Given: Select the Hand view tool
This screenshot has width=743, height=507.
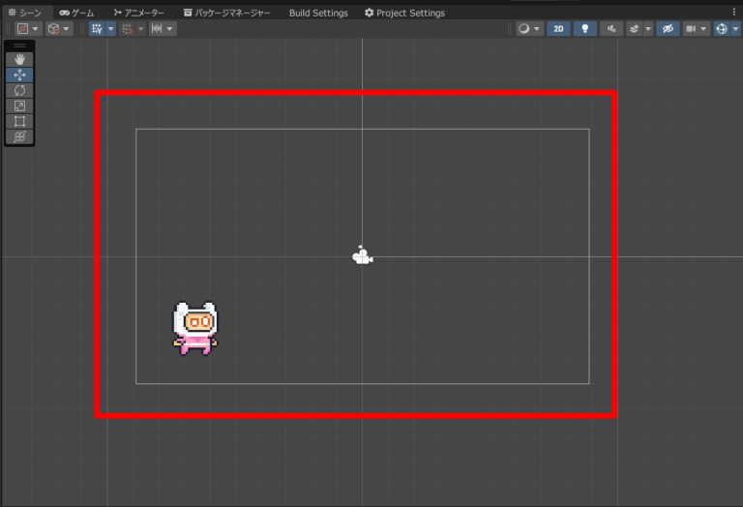Looking at the screenshot, I should point(19,59).
